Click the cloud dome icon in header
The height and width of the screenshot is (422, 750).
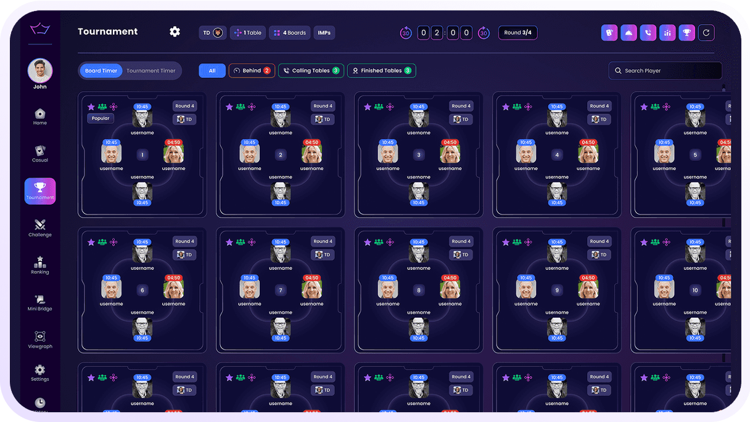coord(628,32)
